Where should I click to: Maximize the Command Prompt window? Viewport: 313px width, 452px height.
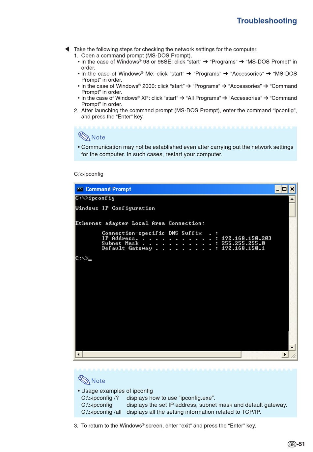(x=285, y=189)
